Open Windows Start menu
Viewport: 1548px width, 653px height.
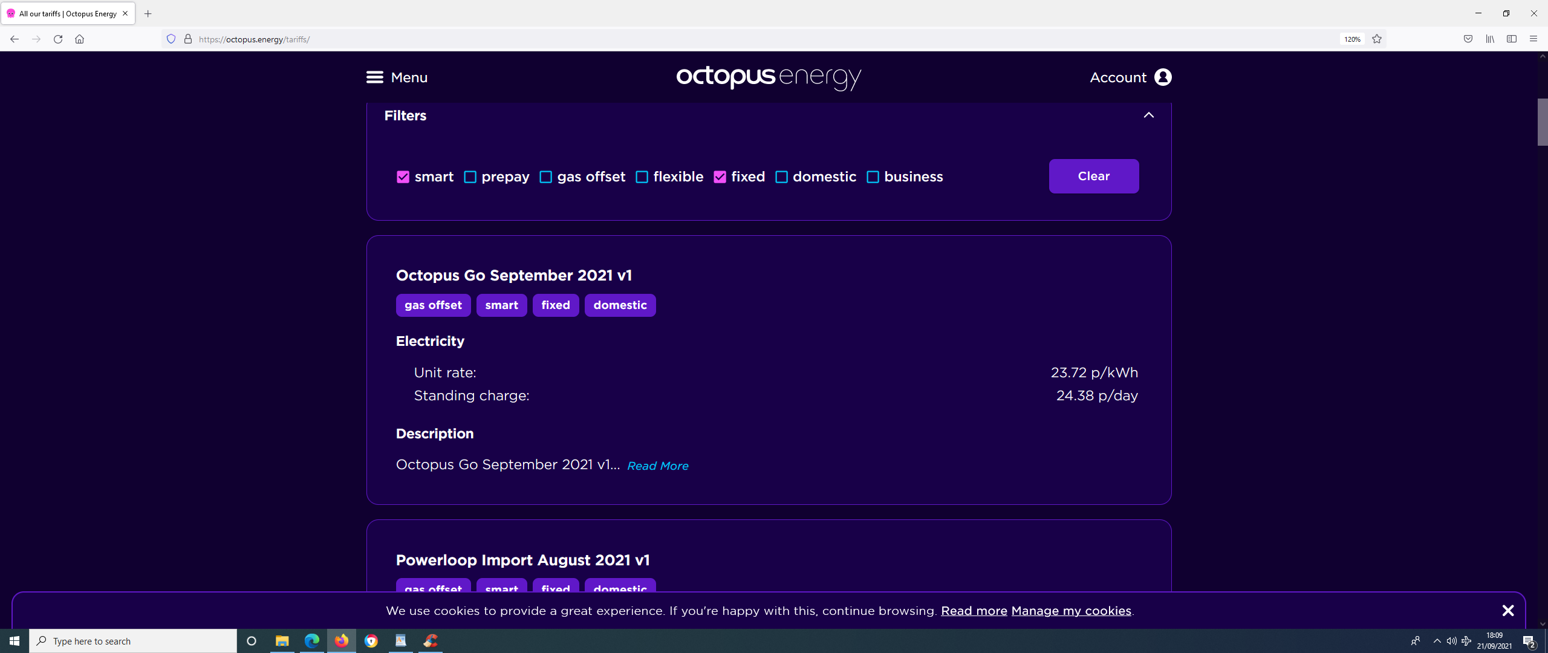point(15,641)
